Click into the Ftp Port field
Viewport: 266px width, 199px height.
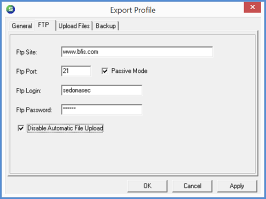point(76,71)
